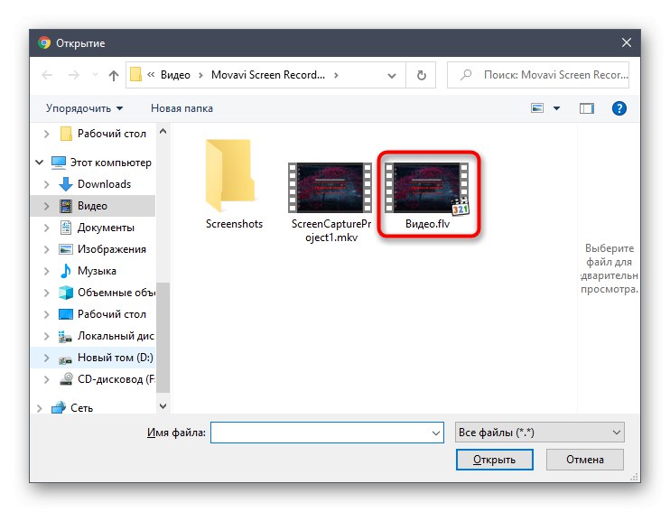Click the Локальный диск drive icon
670x512 pixels.
65,336
